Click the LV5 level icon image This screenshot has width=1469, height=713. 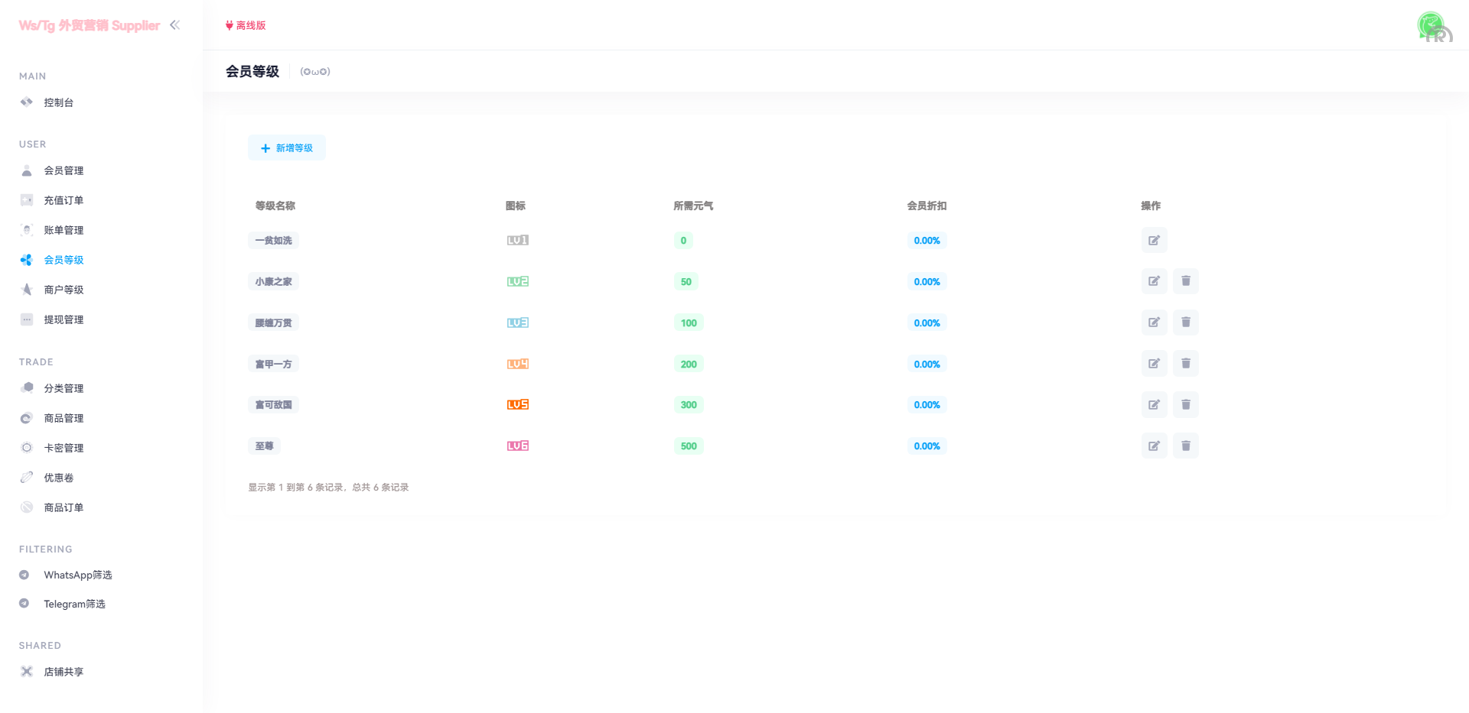(x=518, y=405)
